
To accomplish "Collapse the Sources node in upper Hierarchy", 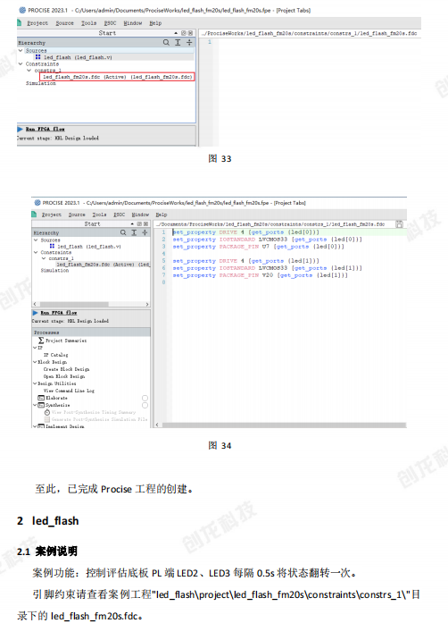I will click(x=21, y=50).
